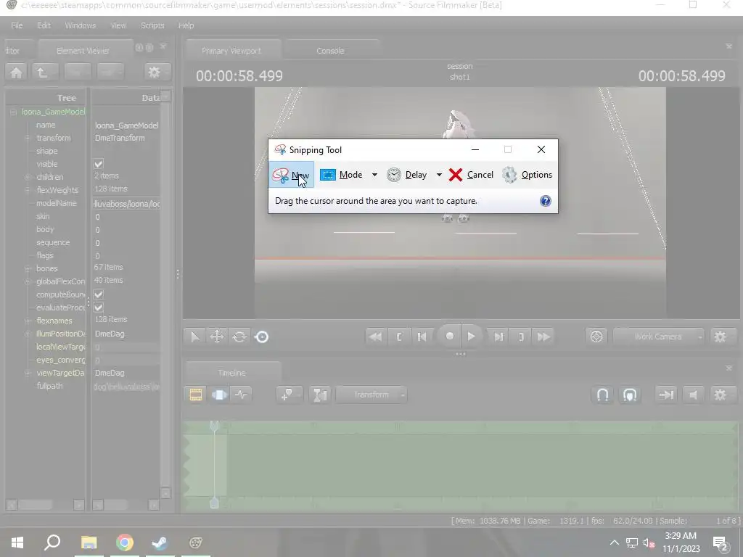Toggle the visible checkbox
Screen dimensions: 743x557
[x=99, y=165]
